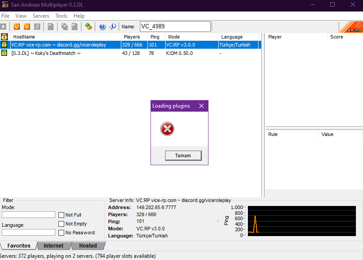Click the Connect play icon in toolbar
The width and height of the screenshot is (363, 260).
pos(3,27)
